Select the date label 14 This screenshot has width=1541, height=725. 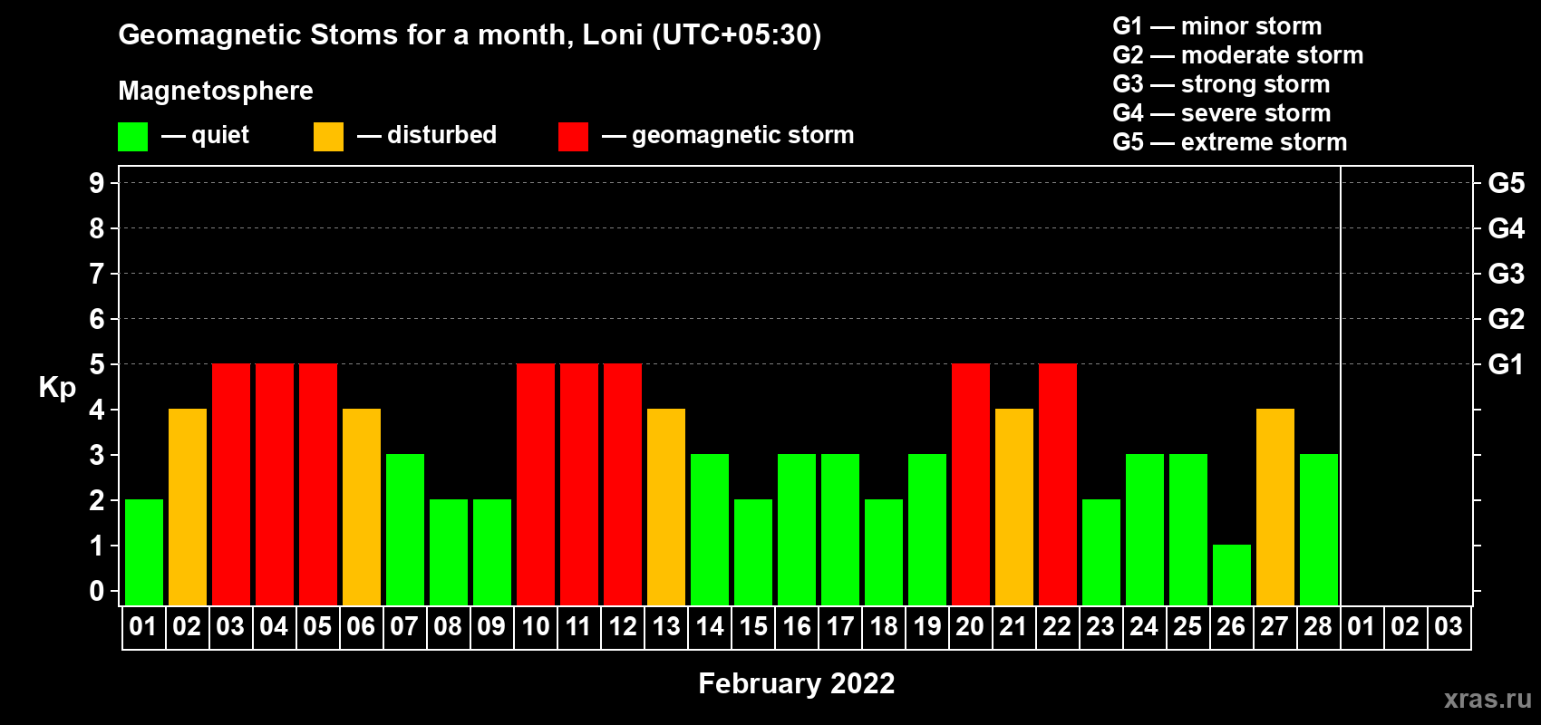click(710, 627)
